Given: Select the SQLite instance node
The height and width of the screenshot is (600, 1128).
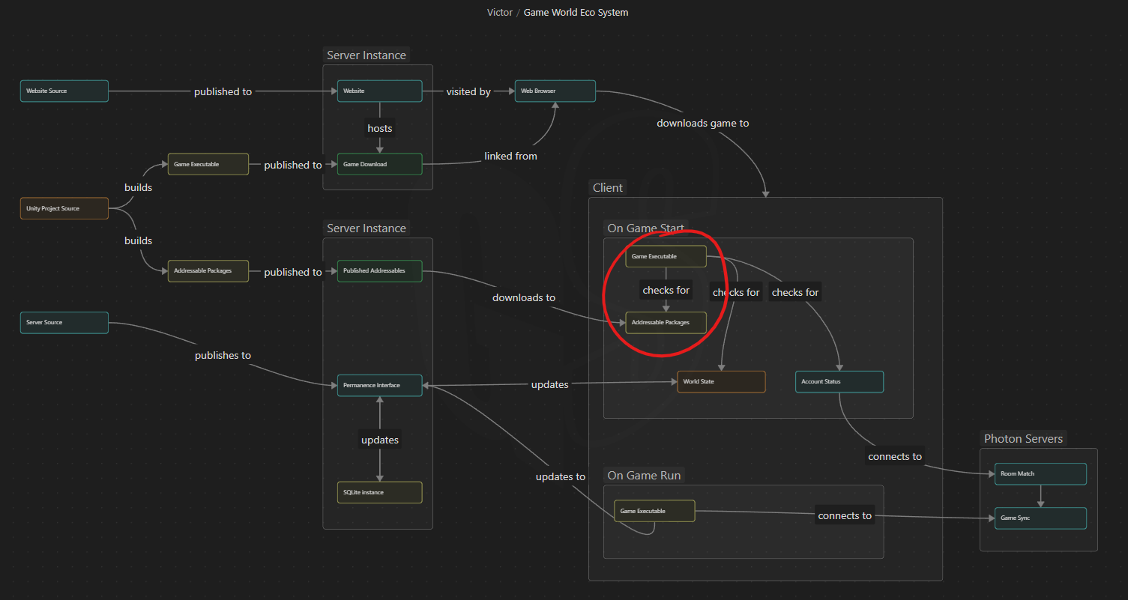Looking at the screenshot, I should click(x=379, y=493).
